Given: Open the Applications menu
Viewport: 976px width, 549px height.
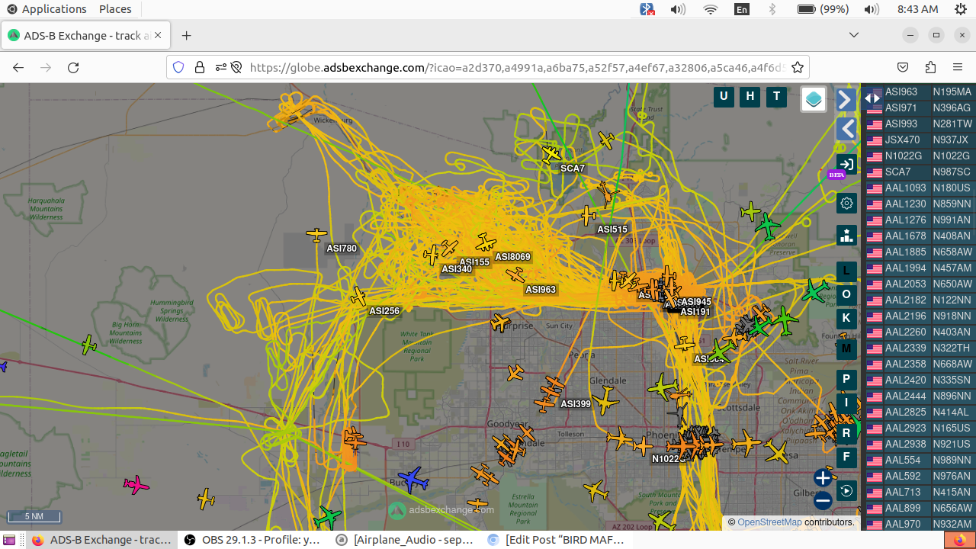Looking at the screenshot, I should [x=47, y=9].
